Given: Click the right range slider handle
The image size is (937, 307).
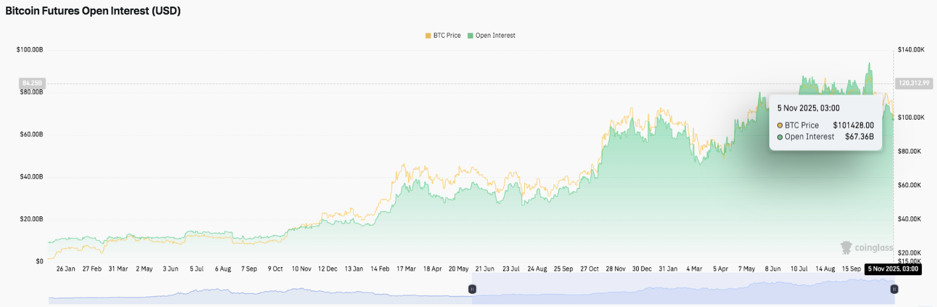Looking at the screenshot, I should pyautogui.click(x=894, y=289).
